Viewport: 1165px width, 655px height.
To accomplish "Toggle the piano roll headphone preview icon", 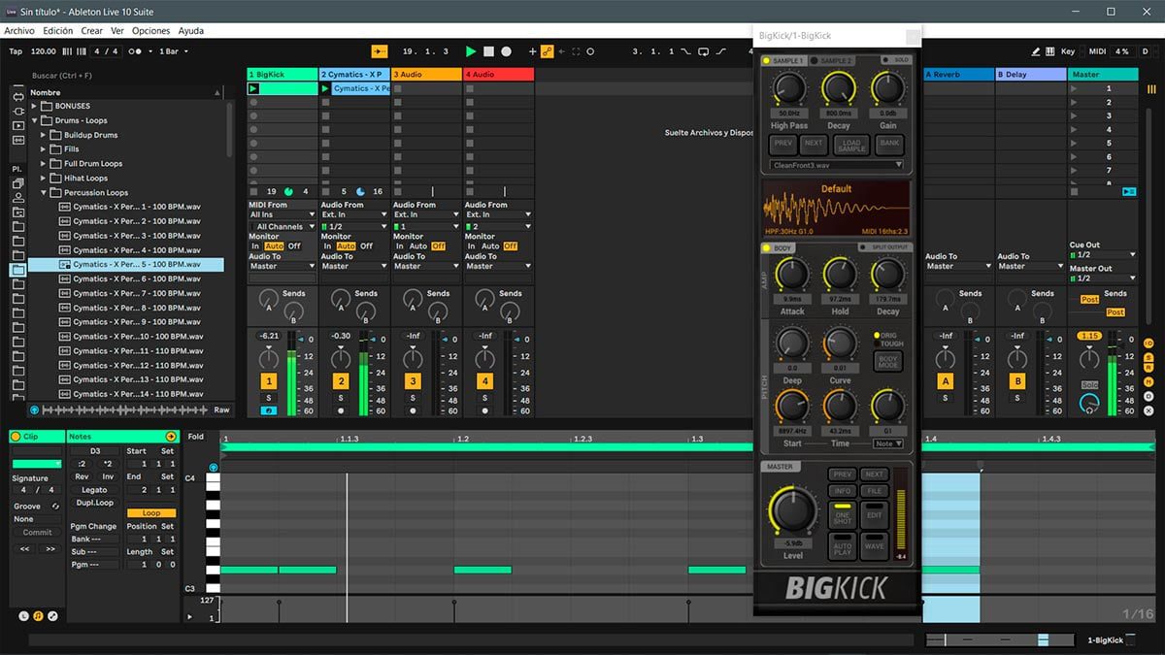I will [x=214, y=468].
